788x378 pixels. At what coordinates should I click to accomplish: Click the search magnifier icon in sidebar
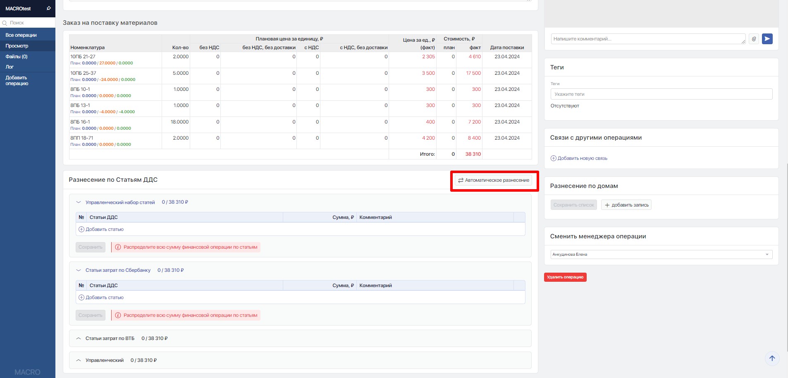(5, 23)
